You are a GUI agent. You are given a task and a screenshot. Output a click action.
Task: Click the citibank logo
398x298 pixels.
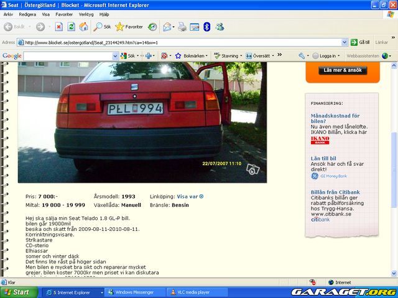[320, 219]
